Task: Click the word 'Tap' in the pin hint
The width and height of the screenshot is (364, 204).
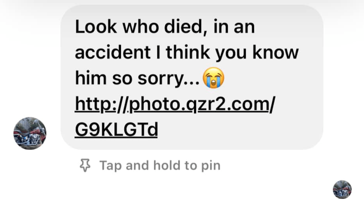Action: [110, 166]
